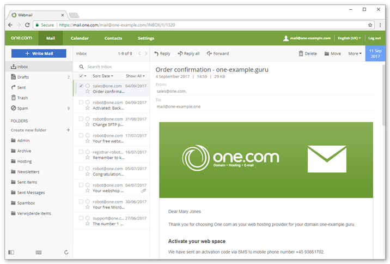Refresh the mailbox with the circular arrow icon
This screenshot has height=264, width=390.
click(66, 253)
